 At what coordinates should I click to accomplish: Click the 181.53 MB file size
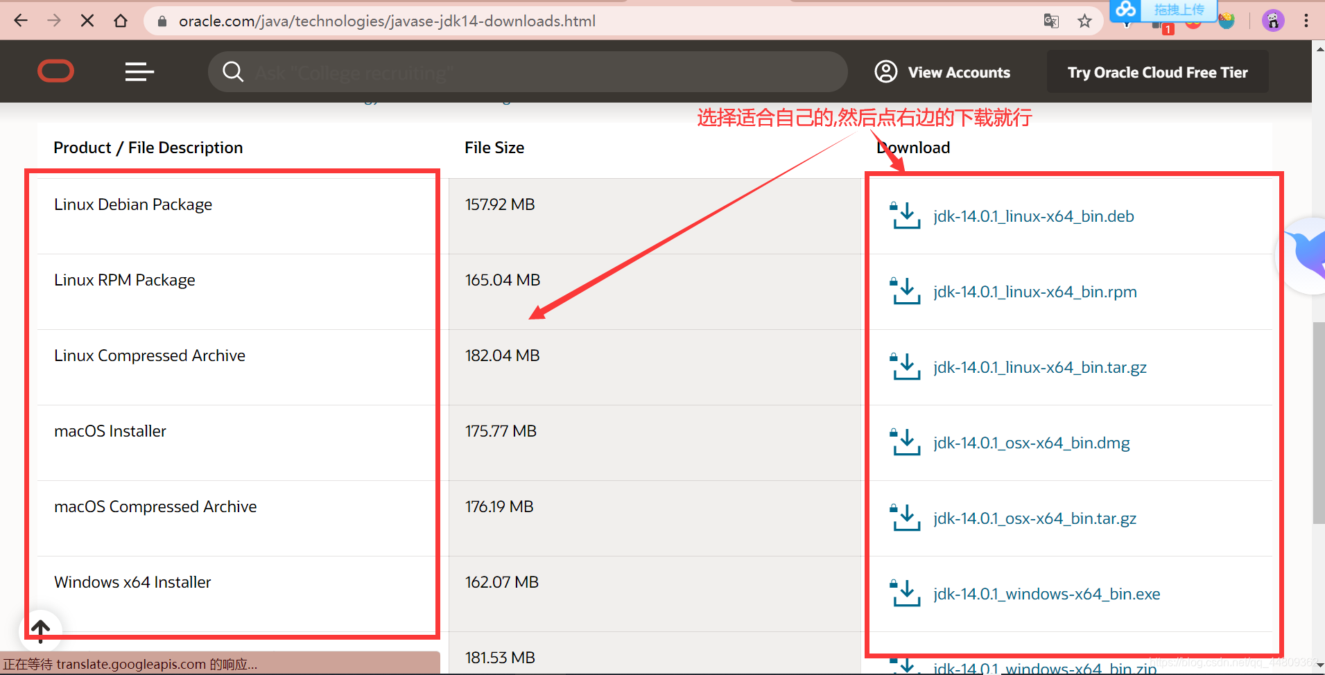[x=500, y=658]
